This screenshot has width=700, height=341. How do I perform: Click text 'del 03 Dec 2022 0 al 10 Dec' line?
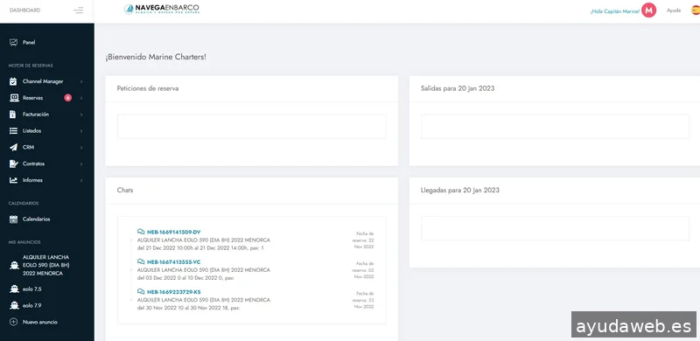[185, 278]
